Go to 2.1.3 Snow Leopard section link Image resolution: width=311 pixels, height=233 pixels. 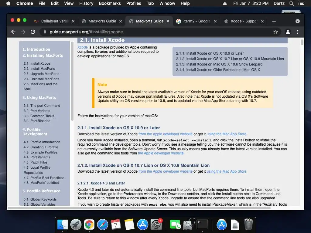click(x=219, y=64)
